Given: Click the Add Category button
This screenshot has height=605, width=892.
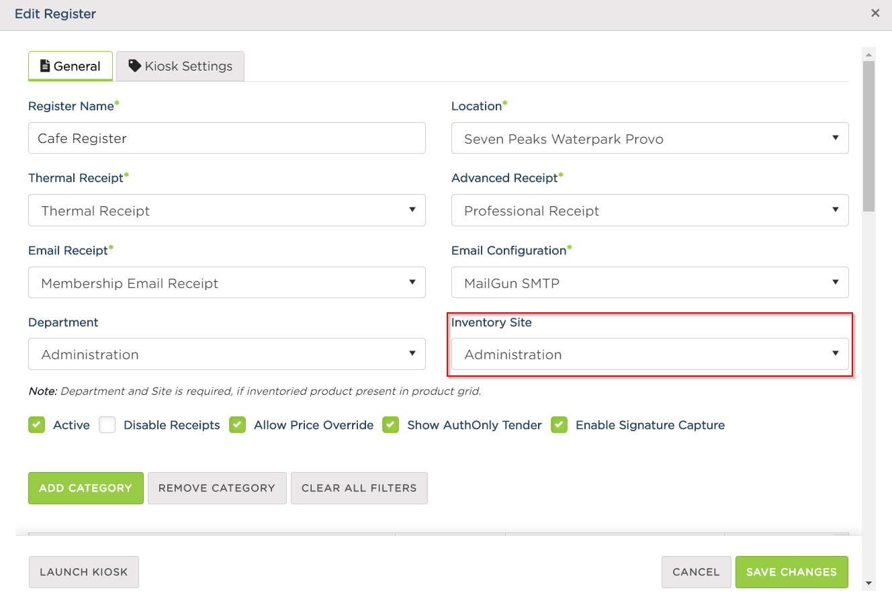Looking at the screenshot, I should 86,488.
